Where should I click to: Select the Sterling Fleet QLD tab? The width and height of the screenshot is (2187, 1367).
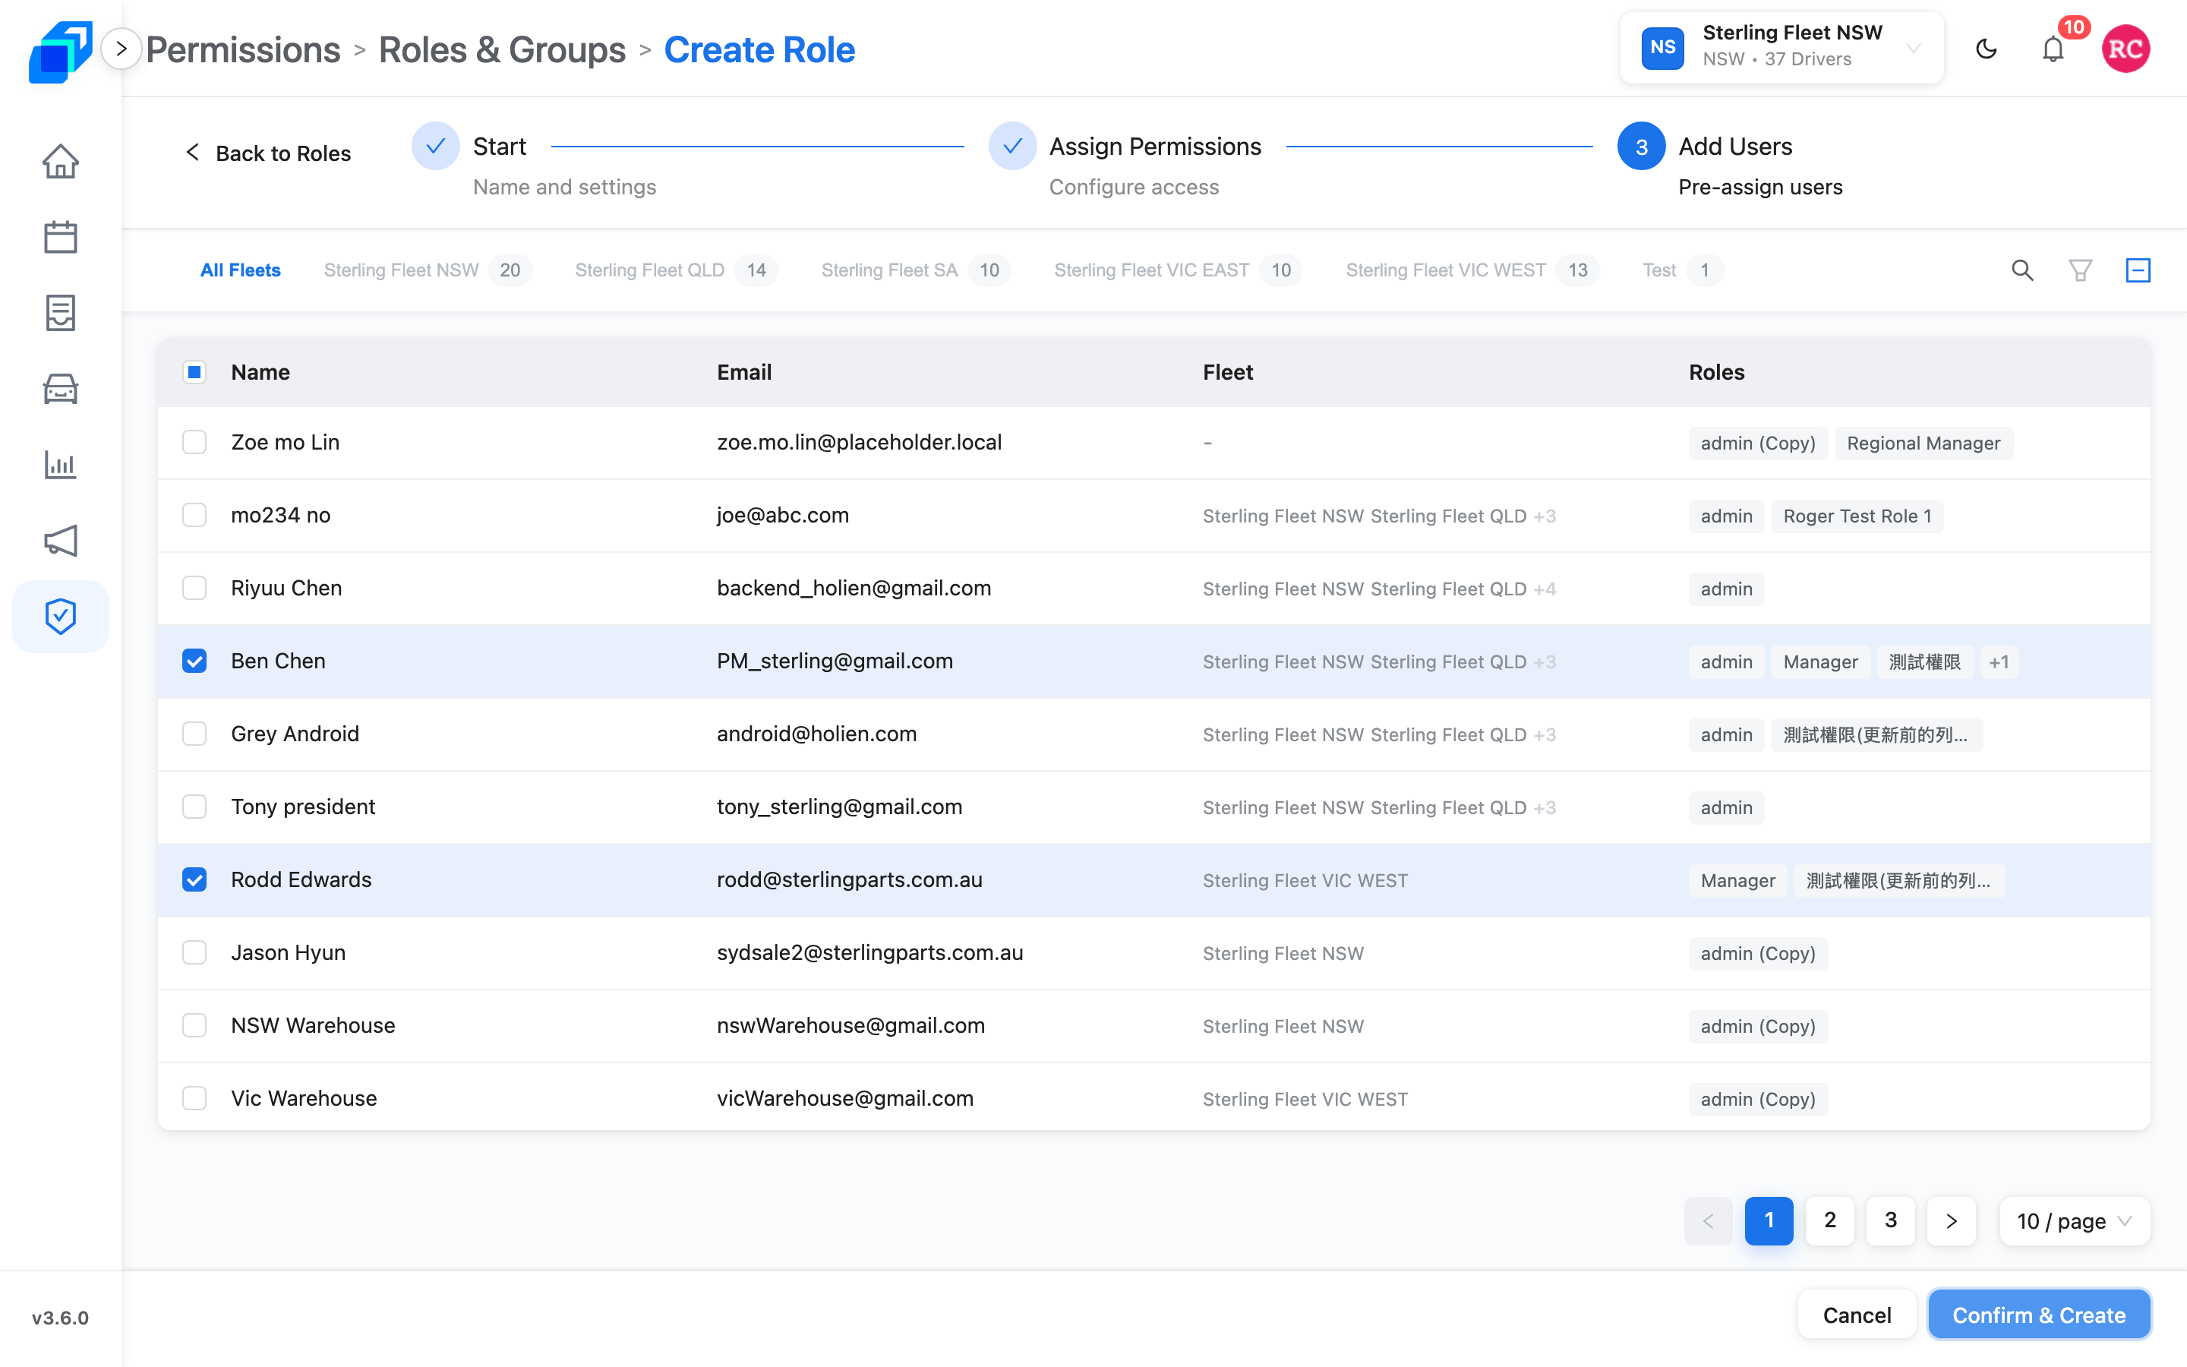pyautogui.click(x=676, y=270)
